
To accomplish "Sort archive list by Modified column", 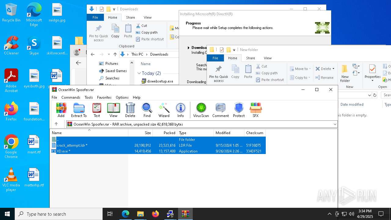I will [229, 133].
